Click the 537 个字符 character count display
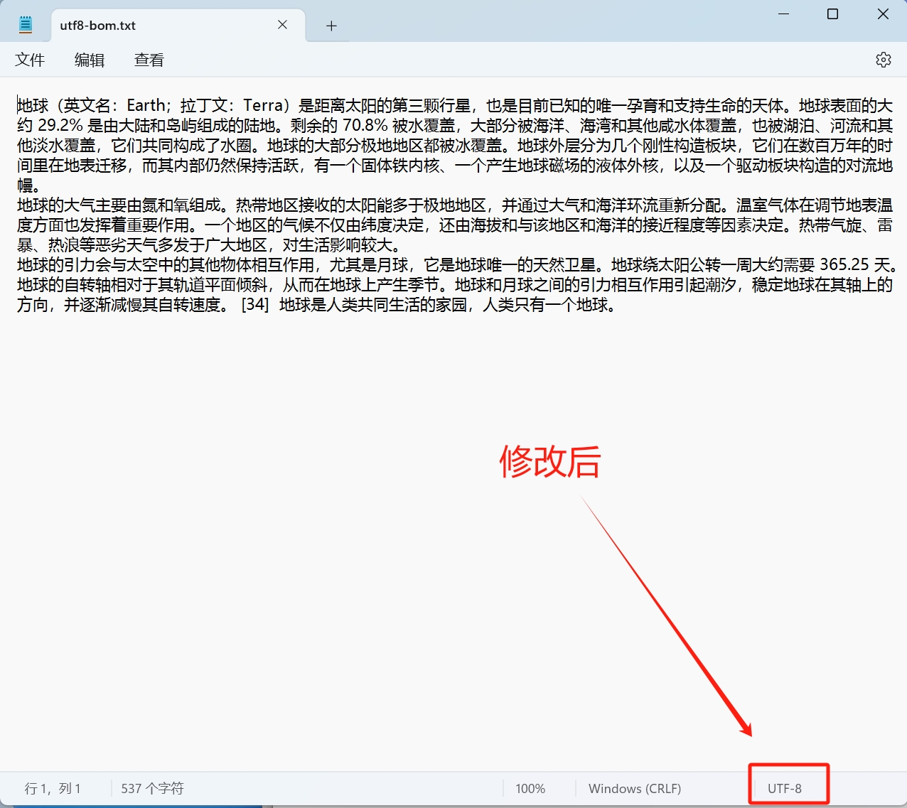Screen dimensions: 907x808 (151, 788)
